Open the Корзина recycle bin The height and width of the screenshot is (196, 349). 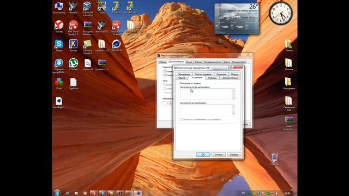tap(275, 159)
